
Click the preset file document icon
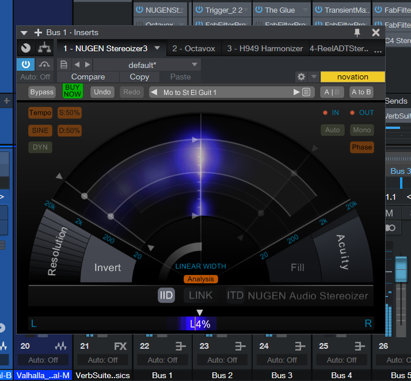(64, 64)
